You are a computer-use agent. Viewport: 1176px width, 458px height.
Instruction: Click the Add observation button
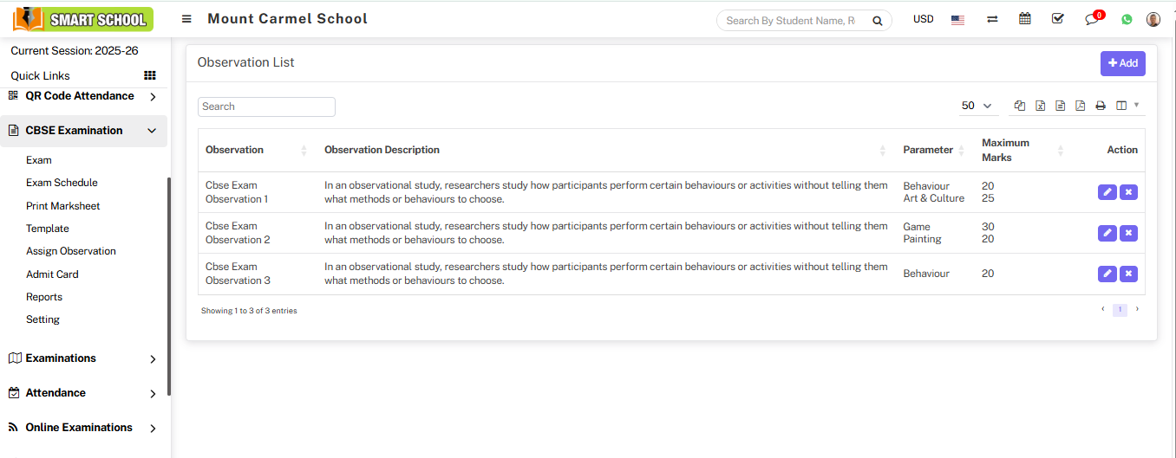coord(1122,63)
